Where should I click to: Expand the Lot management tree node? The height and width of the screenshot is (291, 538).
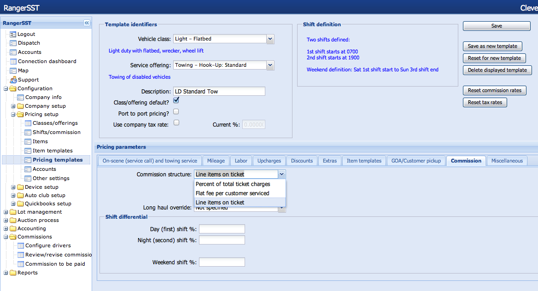pyautogui.click(x=6, y=212)
